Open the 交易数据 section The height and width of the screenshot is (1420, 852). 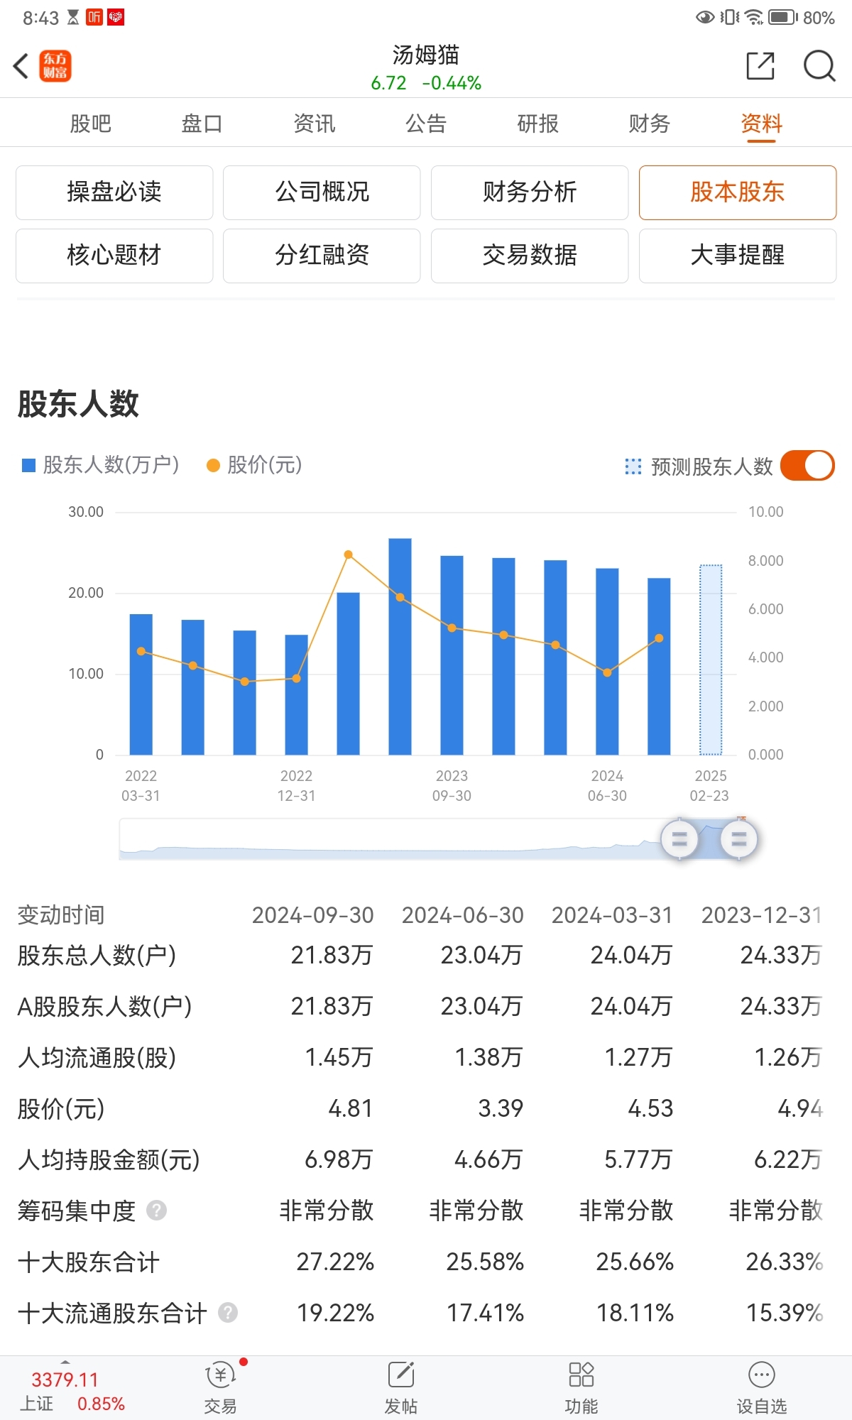point(530,256)
